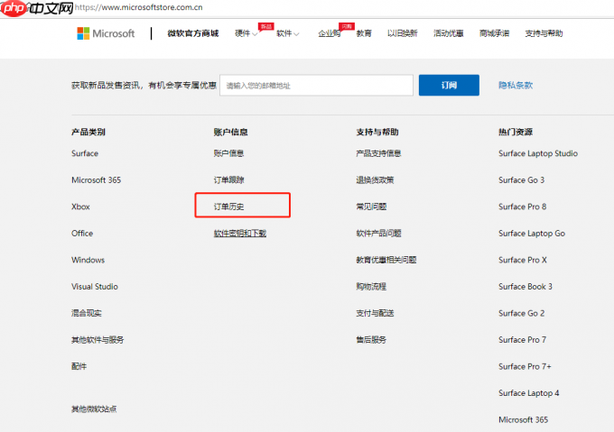
Task: Open 微软官方商城 home link
Action: (x=192, y=33)
